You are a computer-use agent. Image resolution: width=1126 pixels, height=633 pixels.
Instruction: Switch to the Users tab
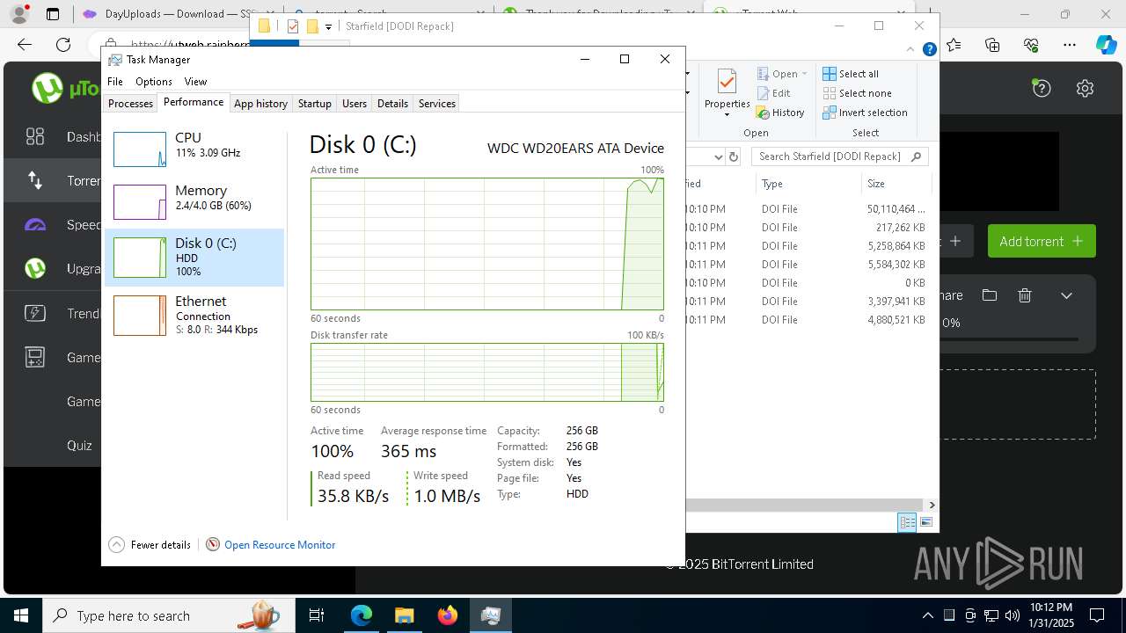pyautogui.click(x=355, y=104)
